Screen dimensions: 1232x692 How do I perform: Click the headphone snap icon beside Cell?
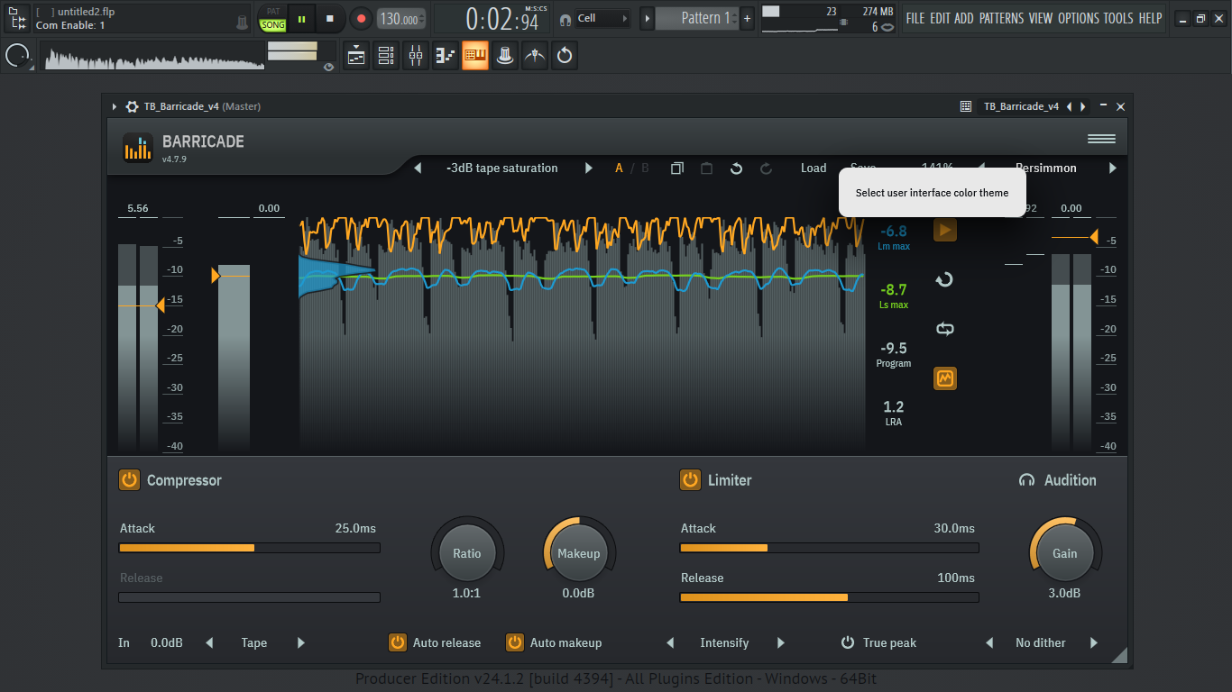[565, 19]
